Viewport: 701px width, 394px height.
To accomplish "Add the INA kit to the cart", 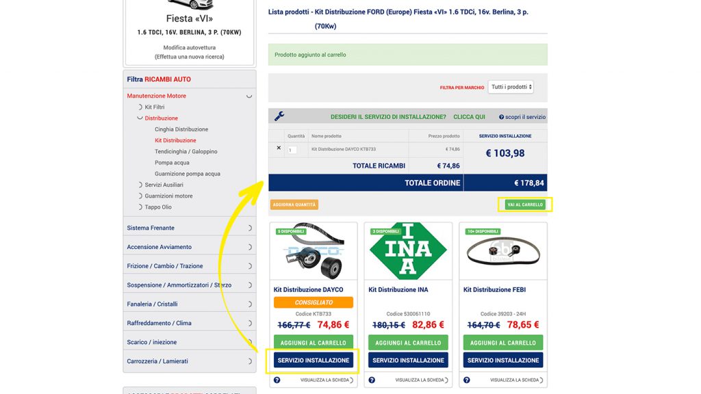I will click(x=408, y=343).
